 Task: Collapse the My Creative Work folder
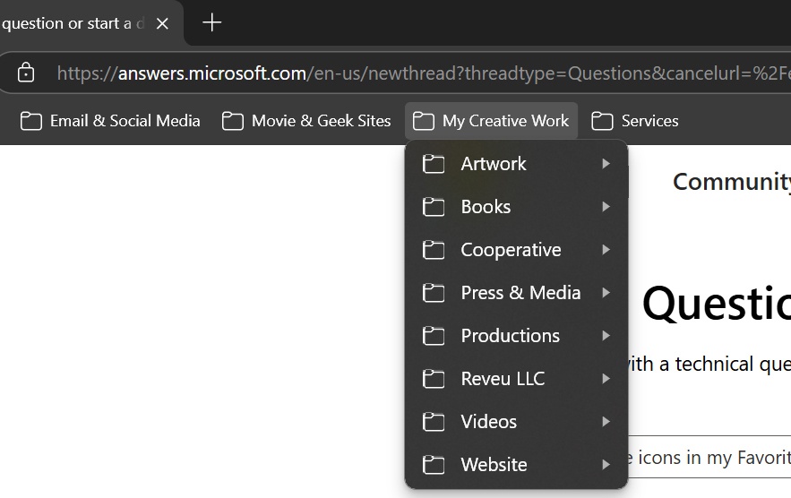491,121
